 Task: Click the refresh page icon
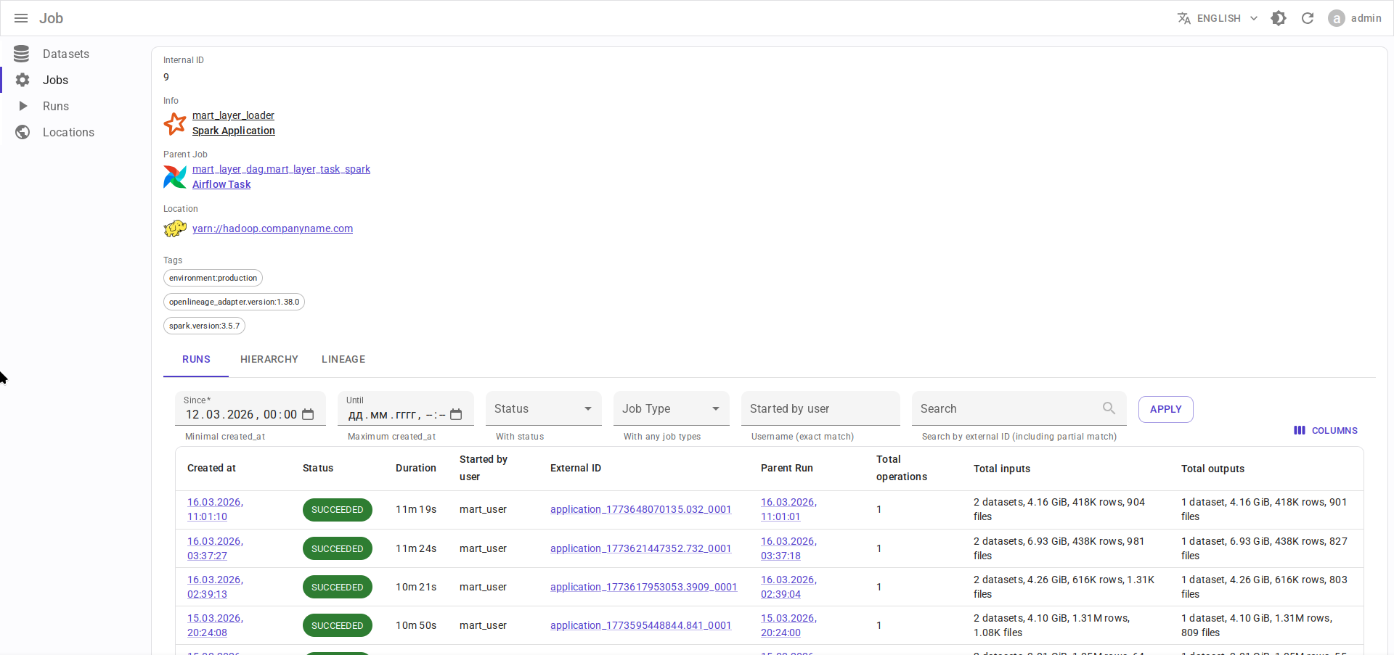1308,18
